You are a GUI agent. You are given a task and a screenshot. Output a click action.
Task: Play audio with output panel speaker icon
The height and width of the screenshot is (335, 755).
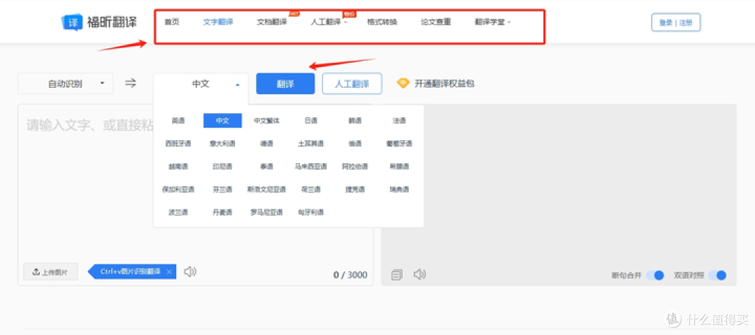pyautogui.click(x=420, y=274)
